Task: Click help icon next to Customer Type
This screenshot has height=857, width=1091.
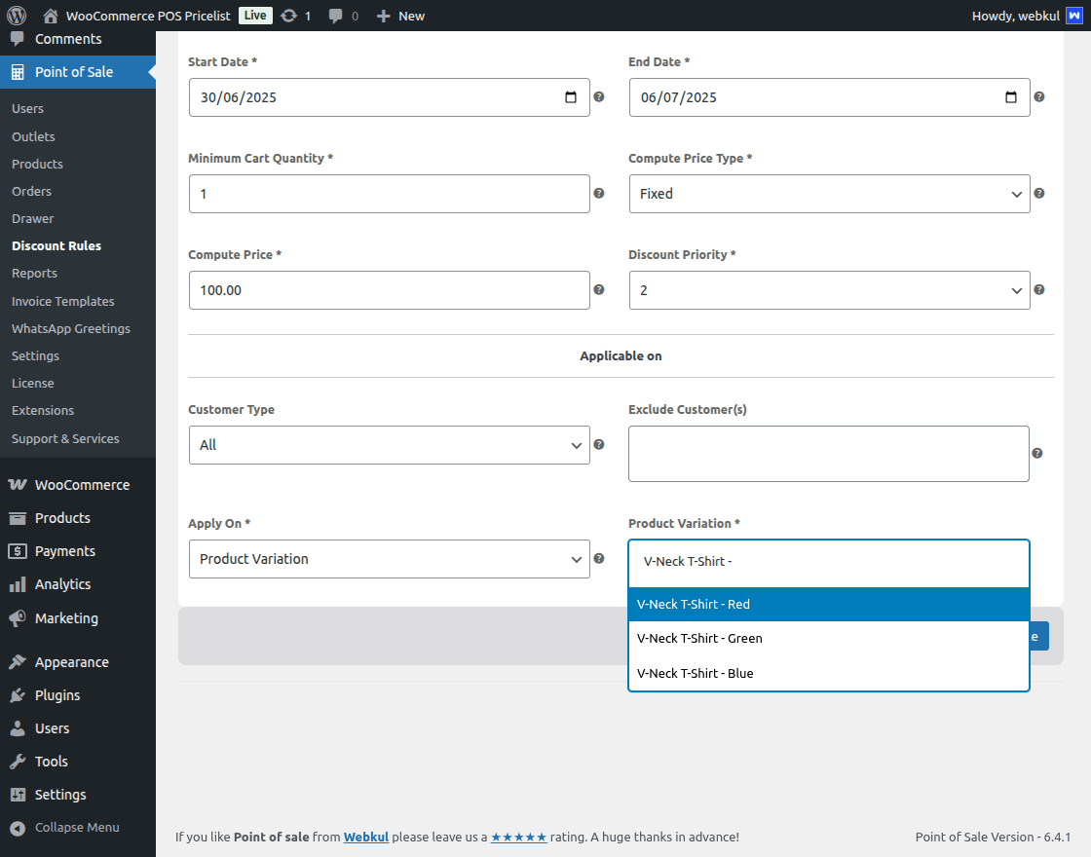Action: [599, 444]
